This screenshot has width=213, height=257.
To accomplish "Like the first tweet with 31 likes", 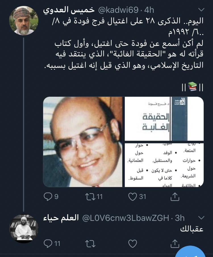I will click(137, 196).
